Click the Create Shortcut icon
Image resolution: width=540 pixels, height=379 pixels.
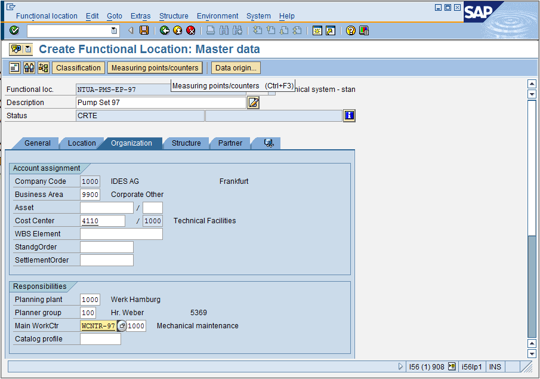[x=331, y=30]
